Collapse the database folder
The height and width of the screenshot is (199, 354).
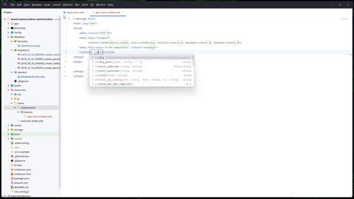tap(8, 37)
